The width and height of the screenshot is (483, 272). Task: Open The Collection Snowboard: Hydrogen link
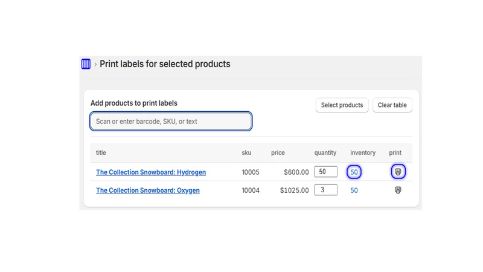pyautogui.click(x=151, y=172)
